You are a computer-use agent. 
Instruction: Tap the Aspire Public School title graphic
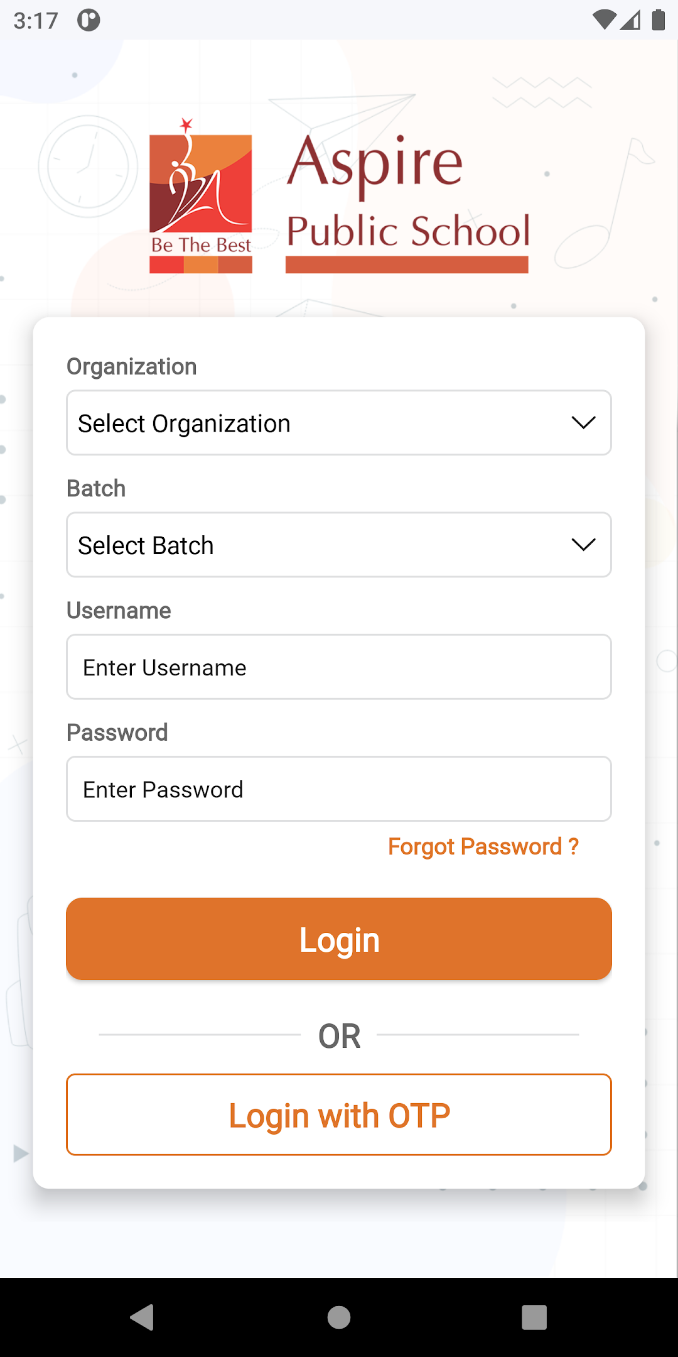pyautogui.click(x=408, y=204)
